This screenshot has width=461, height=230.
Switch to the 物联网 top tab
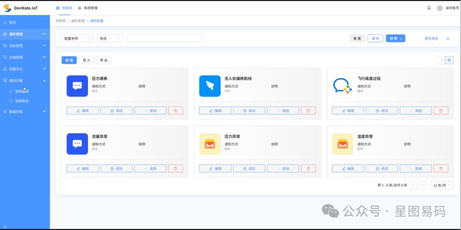pos(64,8)
